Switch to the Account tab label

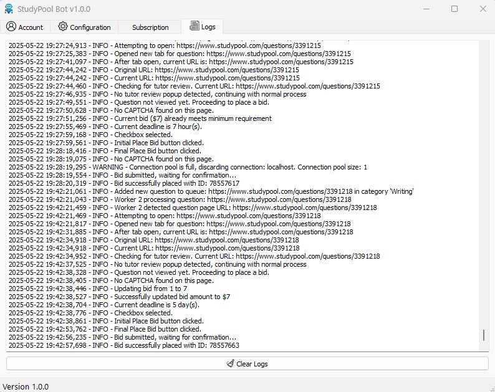(31, 27)
